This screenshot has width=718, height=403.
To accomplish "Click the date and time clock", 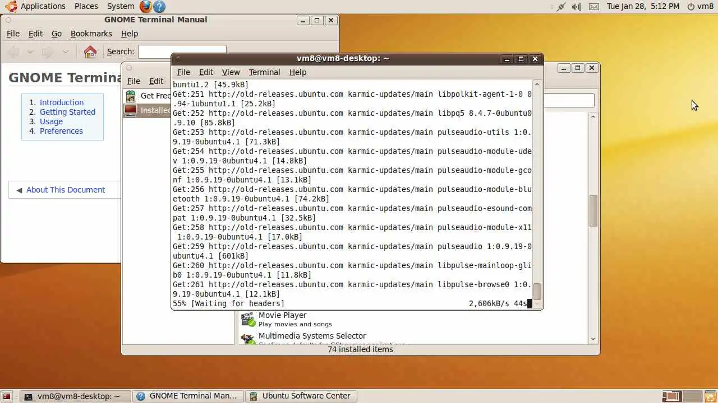I will 643,6.
